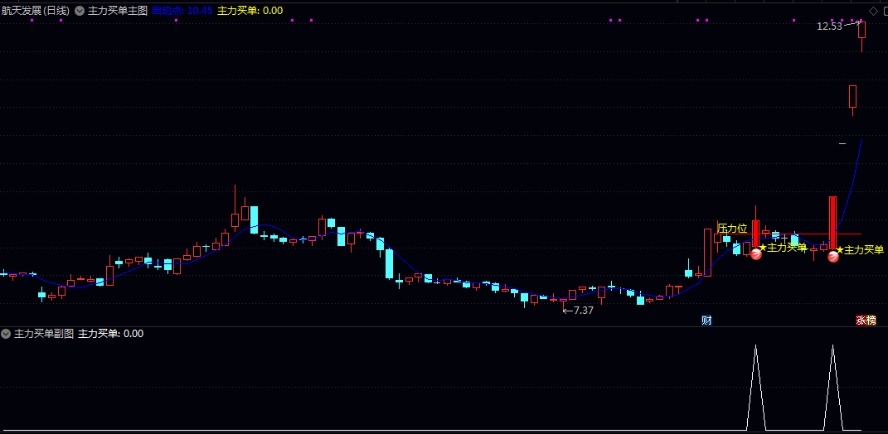Select the red horizontal pressure line
The width and height of the screenshot is (888, 434).
click(790, 234)
